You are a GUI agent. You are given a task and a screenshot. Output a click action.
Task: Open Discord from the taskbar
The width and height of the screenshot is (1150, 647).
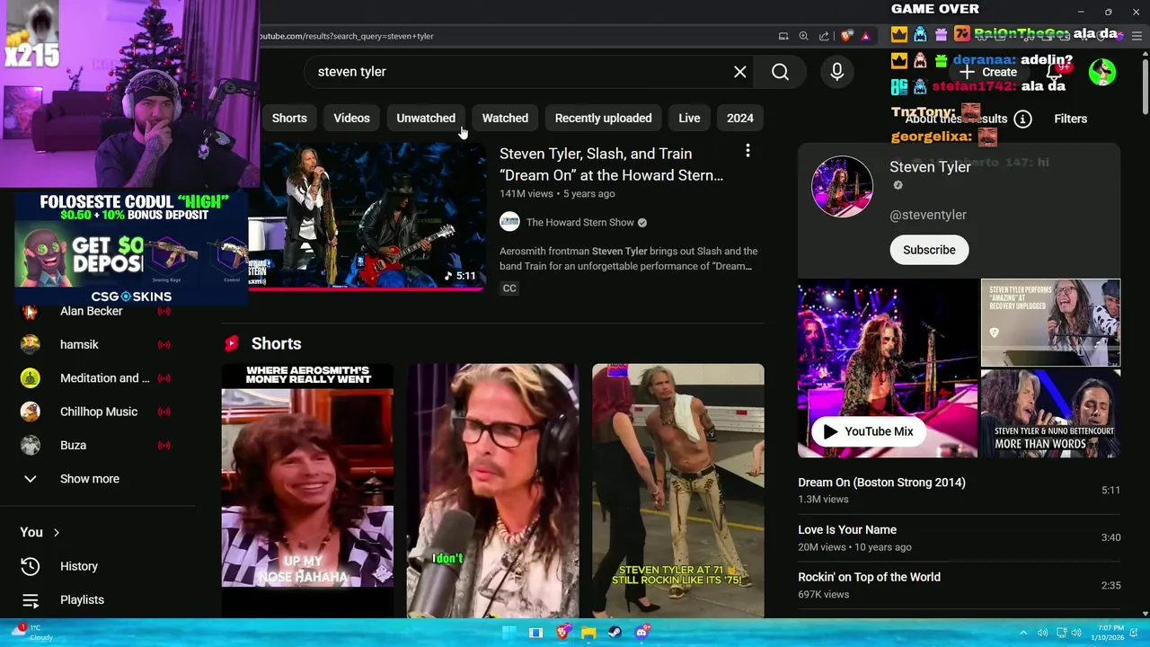641,633
